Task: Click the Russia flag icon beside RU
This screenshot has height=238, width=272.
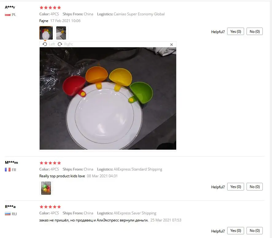Action: tap(8, 214)
